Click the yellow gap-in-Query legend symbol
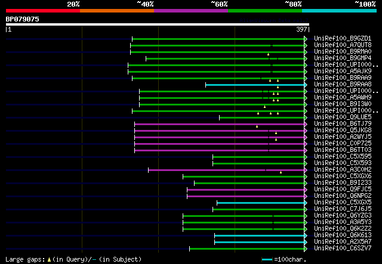Image resolution: width=382 pixels, height=264 pixels. pyautogui.click(x=49, y=260)
